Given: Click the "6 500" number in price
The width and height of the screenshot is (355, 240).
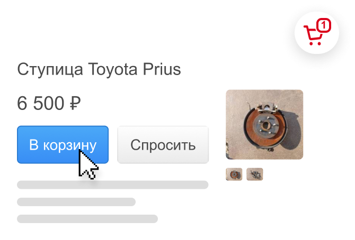Looking at the screenshot, I should (41, 103).
